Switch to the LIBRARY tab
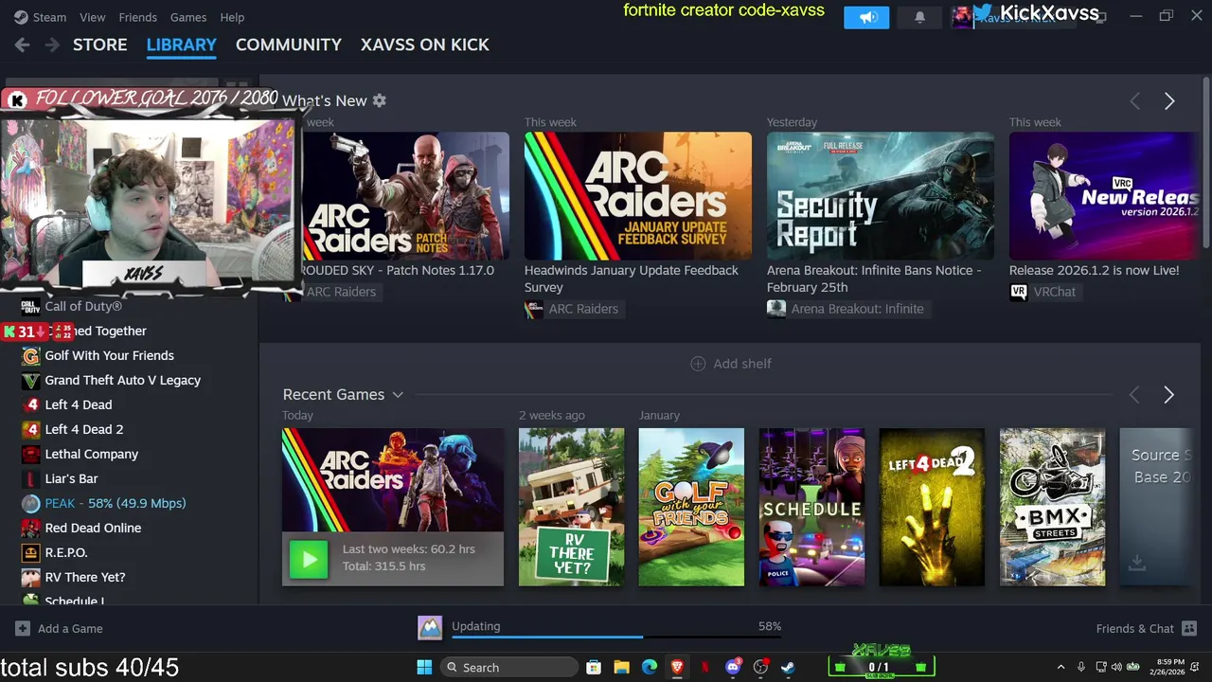 (x=181, y=45)
